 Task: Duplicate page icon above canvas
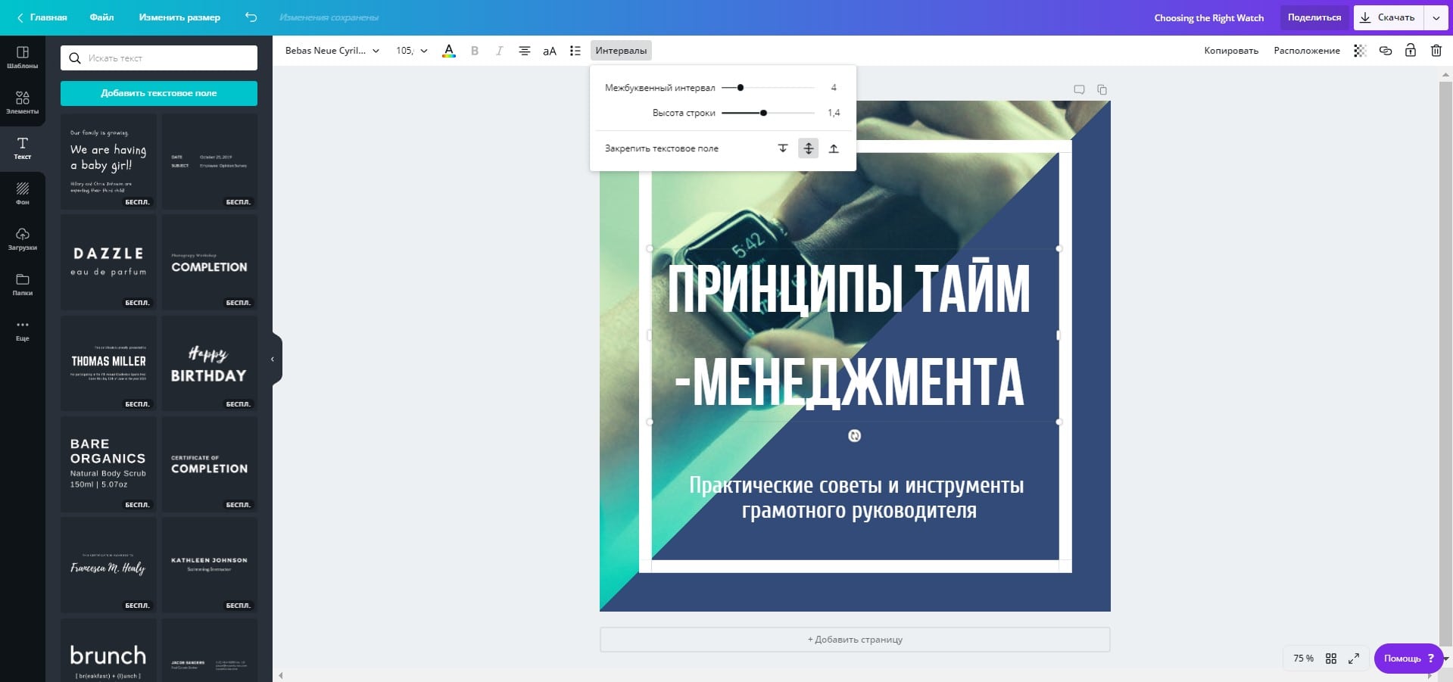coord(1102,89)
